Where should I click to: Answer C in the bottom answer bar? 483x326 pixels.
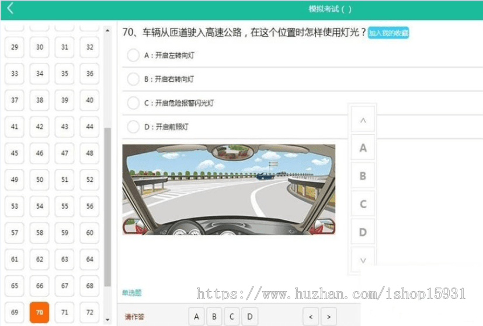[x=232, y=317]
